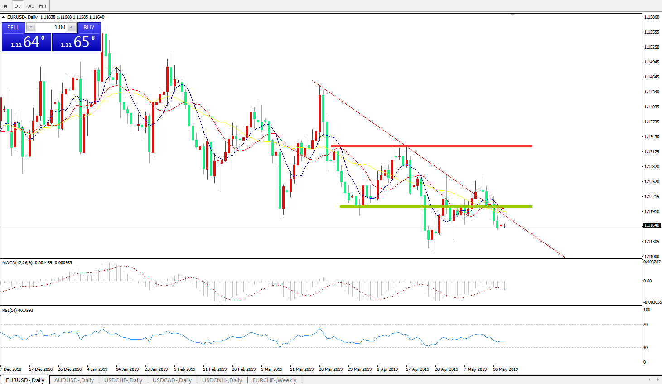Select the thick red horizontal resistance line
This screenshot has width=662, height=384.
pyautogui.click(x=430, y=146)
